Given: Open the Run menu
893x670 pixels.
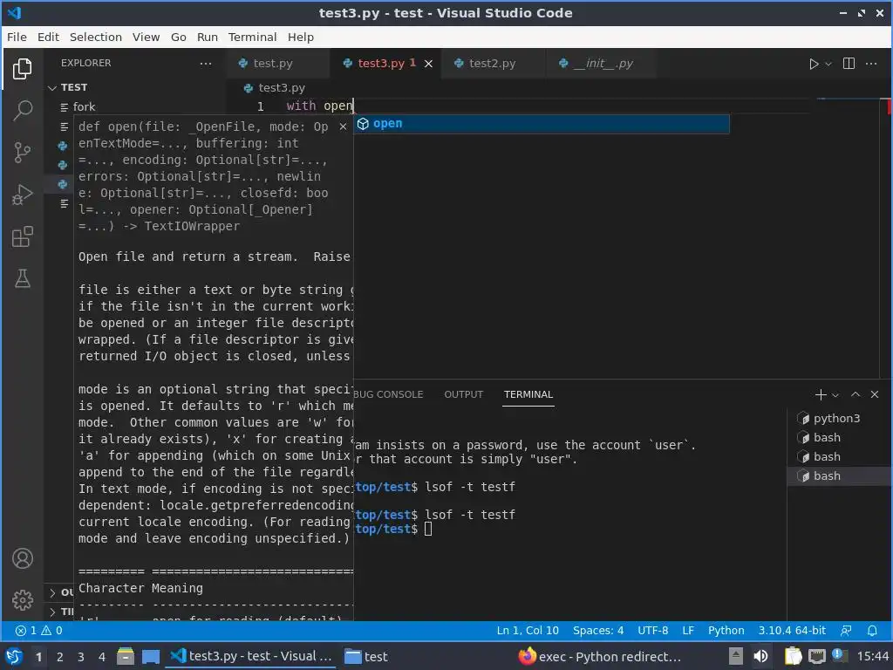Looking at the screenshot, I should [x=208, y=37].
